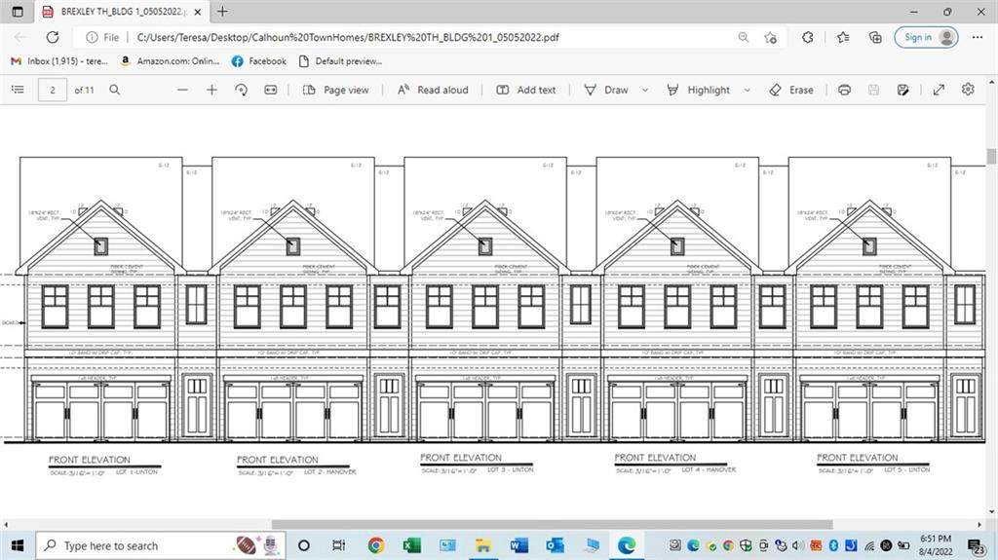Click the Save as icon

point(903,90)
